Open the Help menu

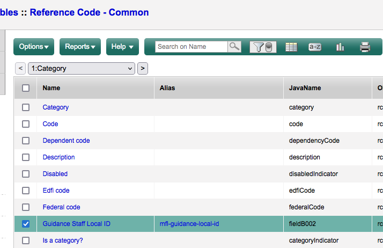pos(122,47)
